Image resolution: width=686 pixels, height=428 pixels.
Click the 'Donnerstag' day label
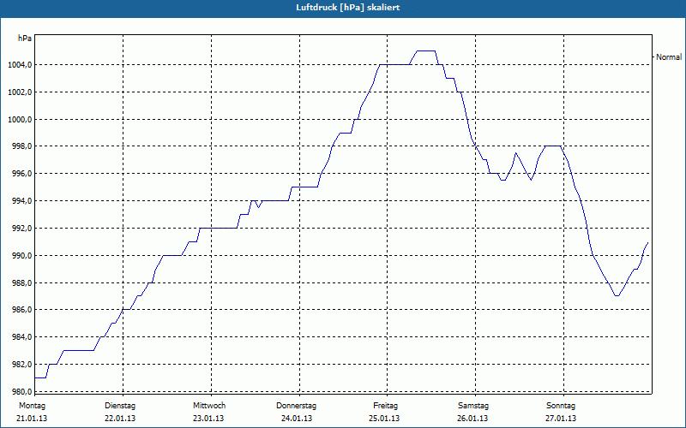coord(296,406)
